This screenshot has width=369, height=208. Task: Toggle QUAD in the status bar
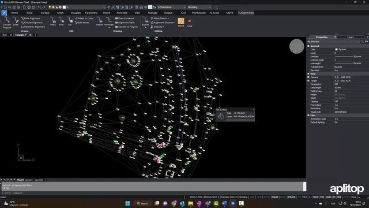pos(328,197)
